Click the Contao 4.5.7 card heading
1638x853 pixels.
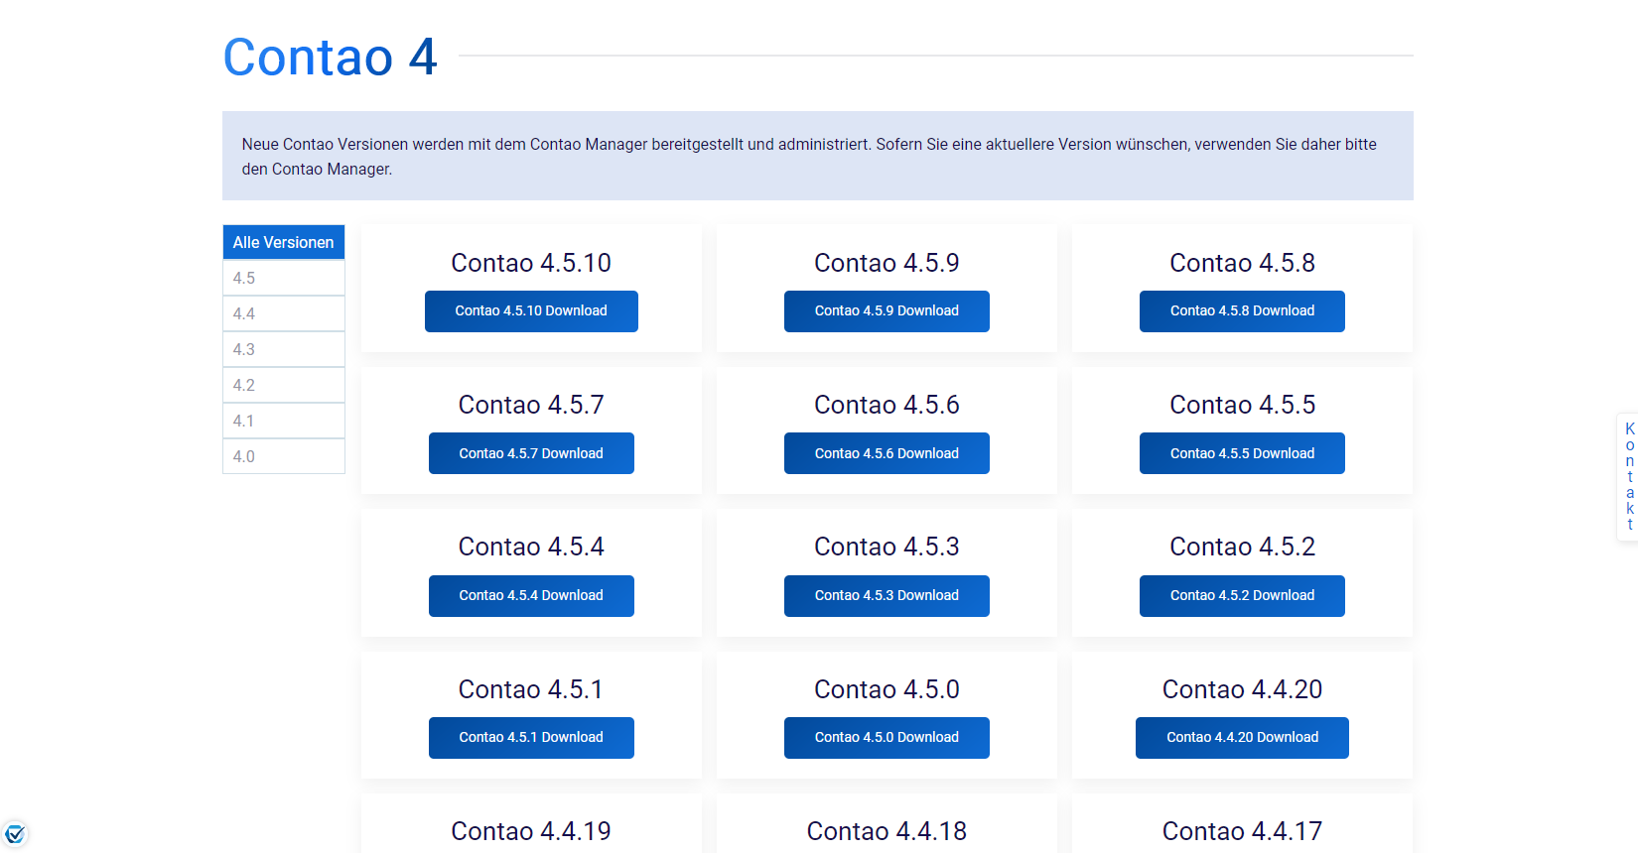[x=531, y=405]
